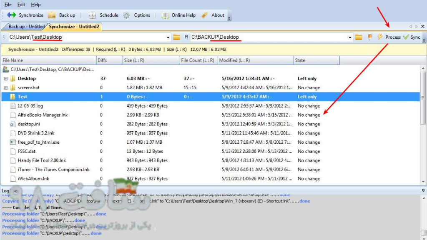This screenshot has height=240, width=427.
Task: Sort by the File Name column
Action: (x=49, y=60)
